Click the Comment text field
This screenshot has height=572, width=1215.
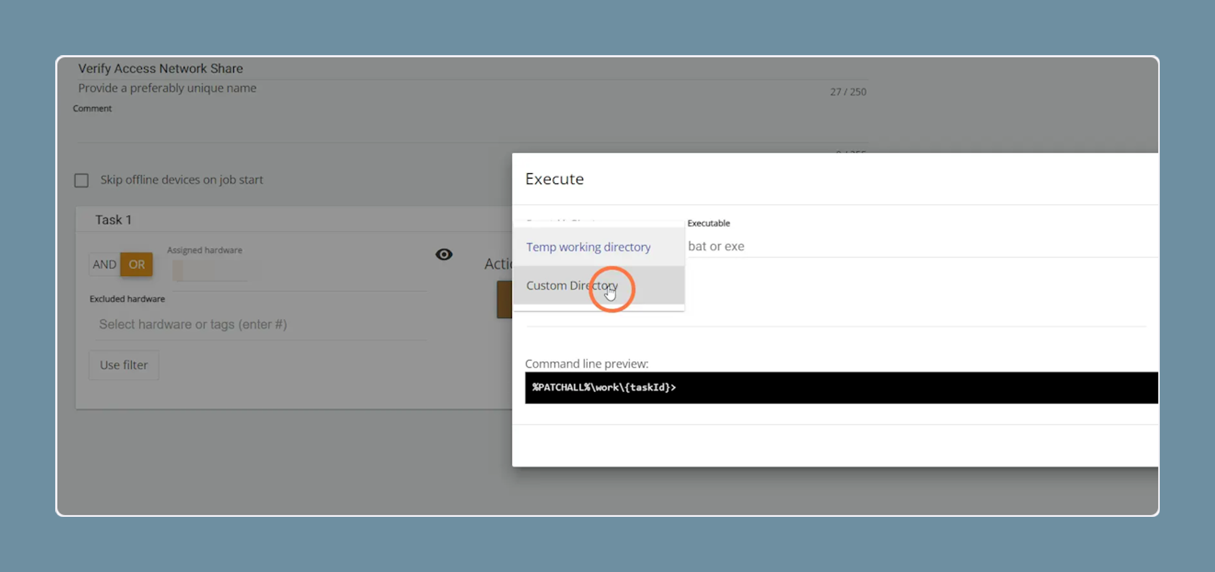click(x=472, y=130)
